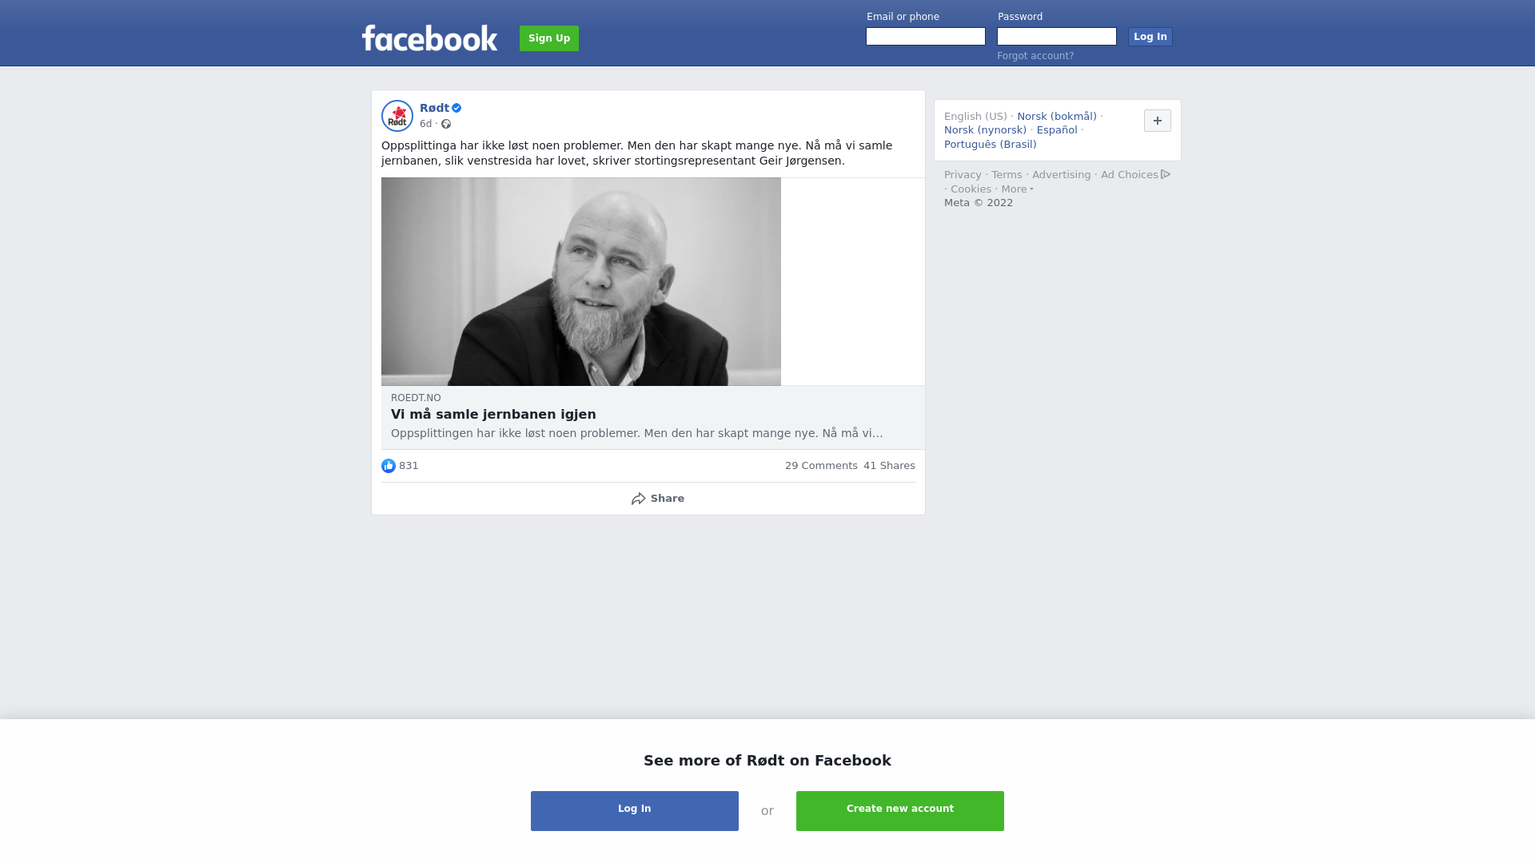Open the Forgot account? link
Image resolution: width=1535 pixels, height=863 pixels.
pyautogui.click(x=1035, y=56)
